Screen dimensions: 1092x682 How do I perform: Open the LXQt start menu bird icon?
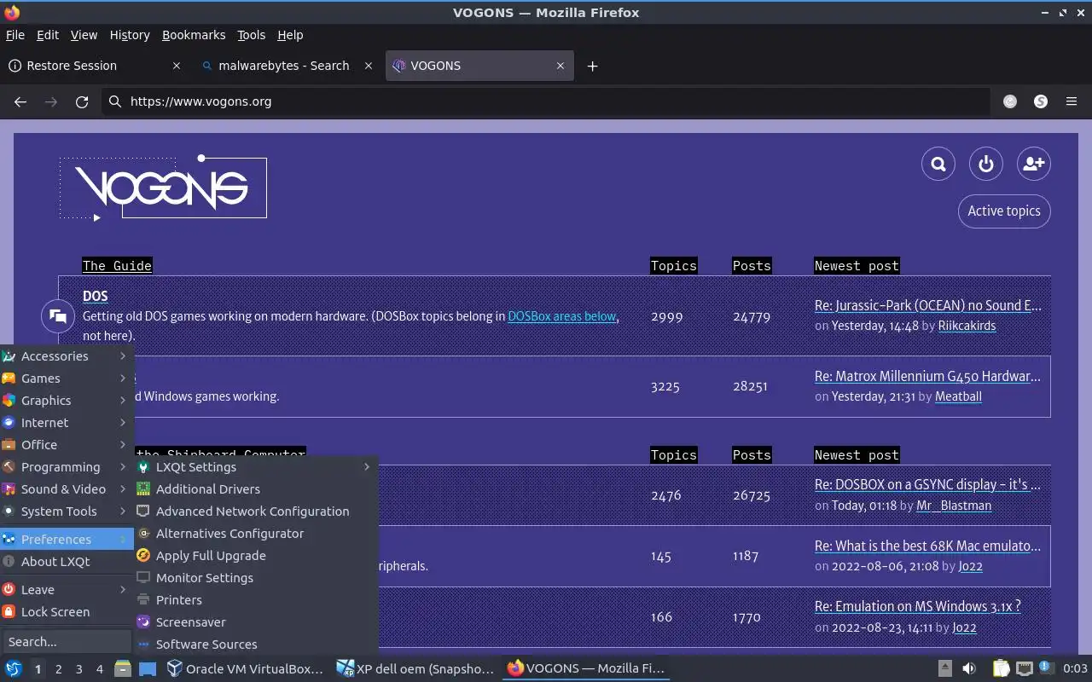tap(14, 668)
